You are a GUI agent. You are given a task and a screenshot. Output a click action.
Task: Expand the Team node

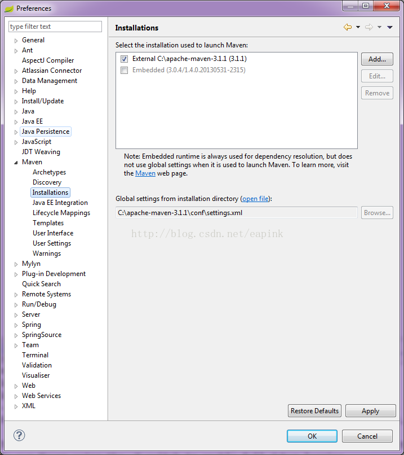[x=16, y=345]
